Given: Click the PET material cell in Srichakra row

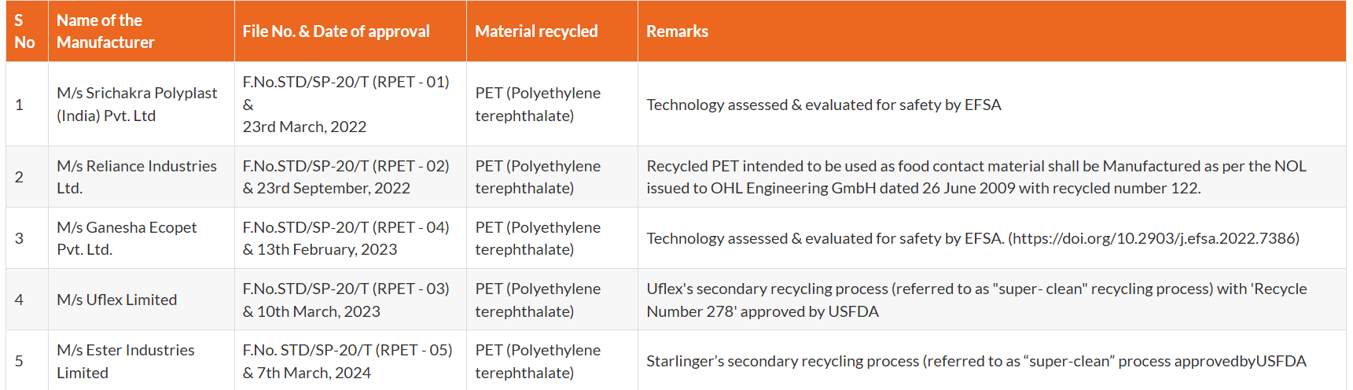Looking at the screenshot, I should pyautogui.click(x=538, y=104).
